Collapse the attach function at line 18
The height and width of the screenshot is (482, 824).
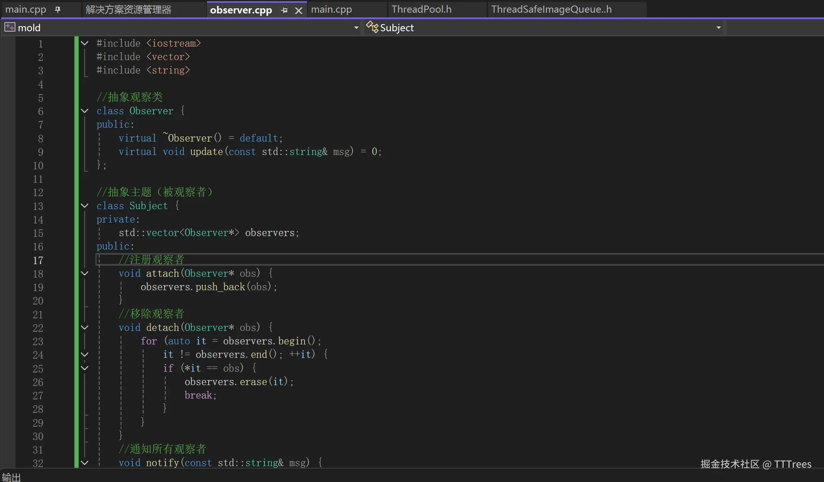pos(85,273)
